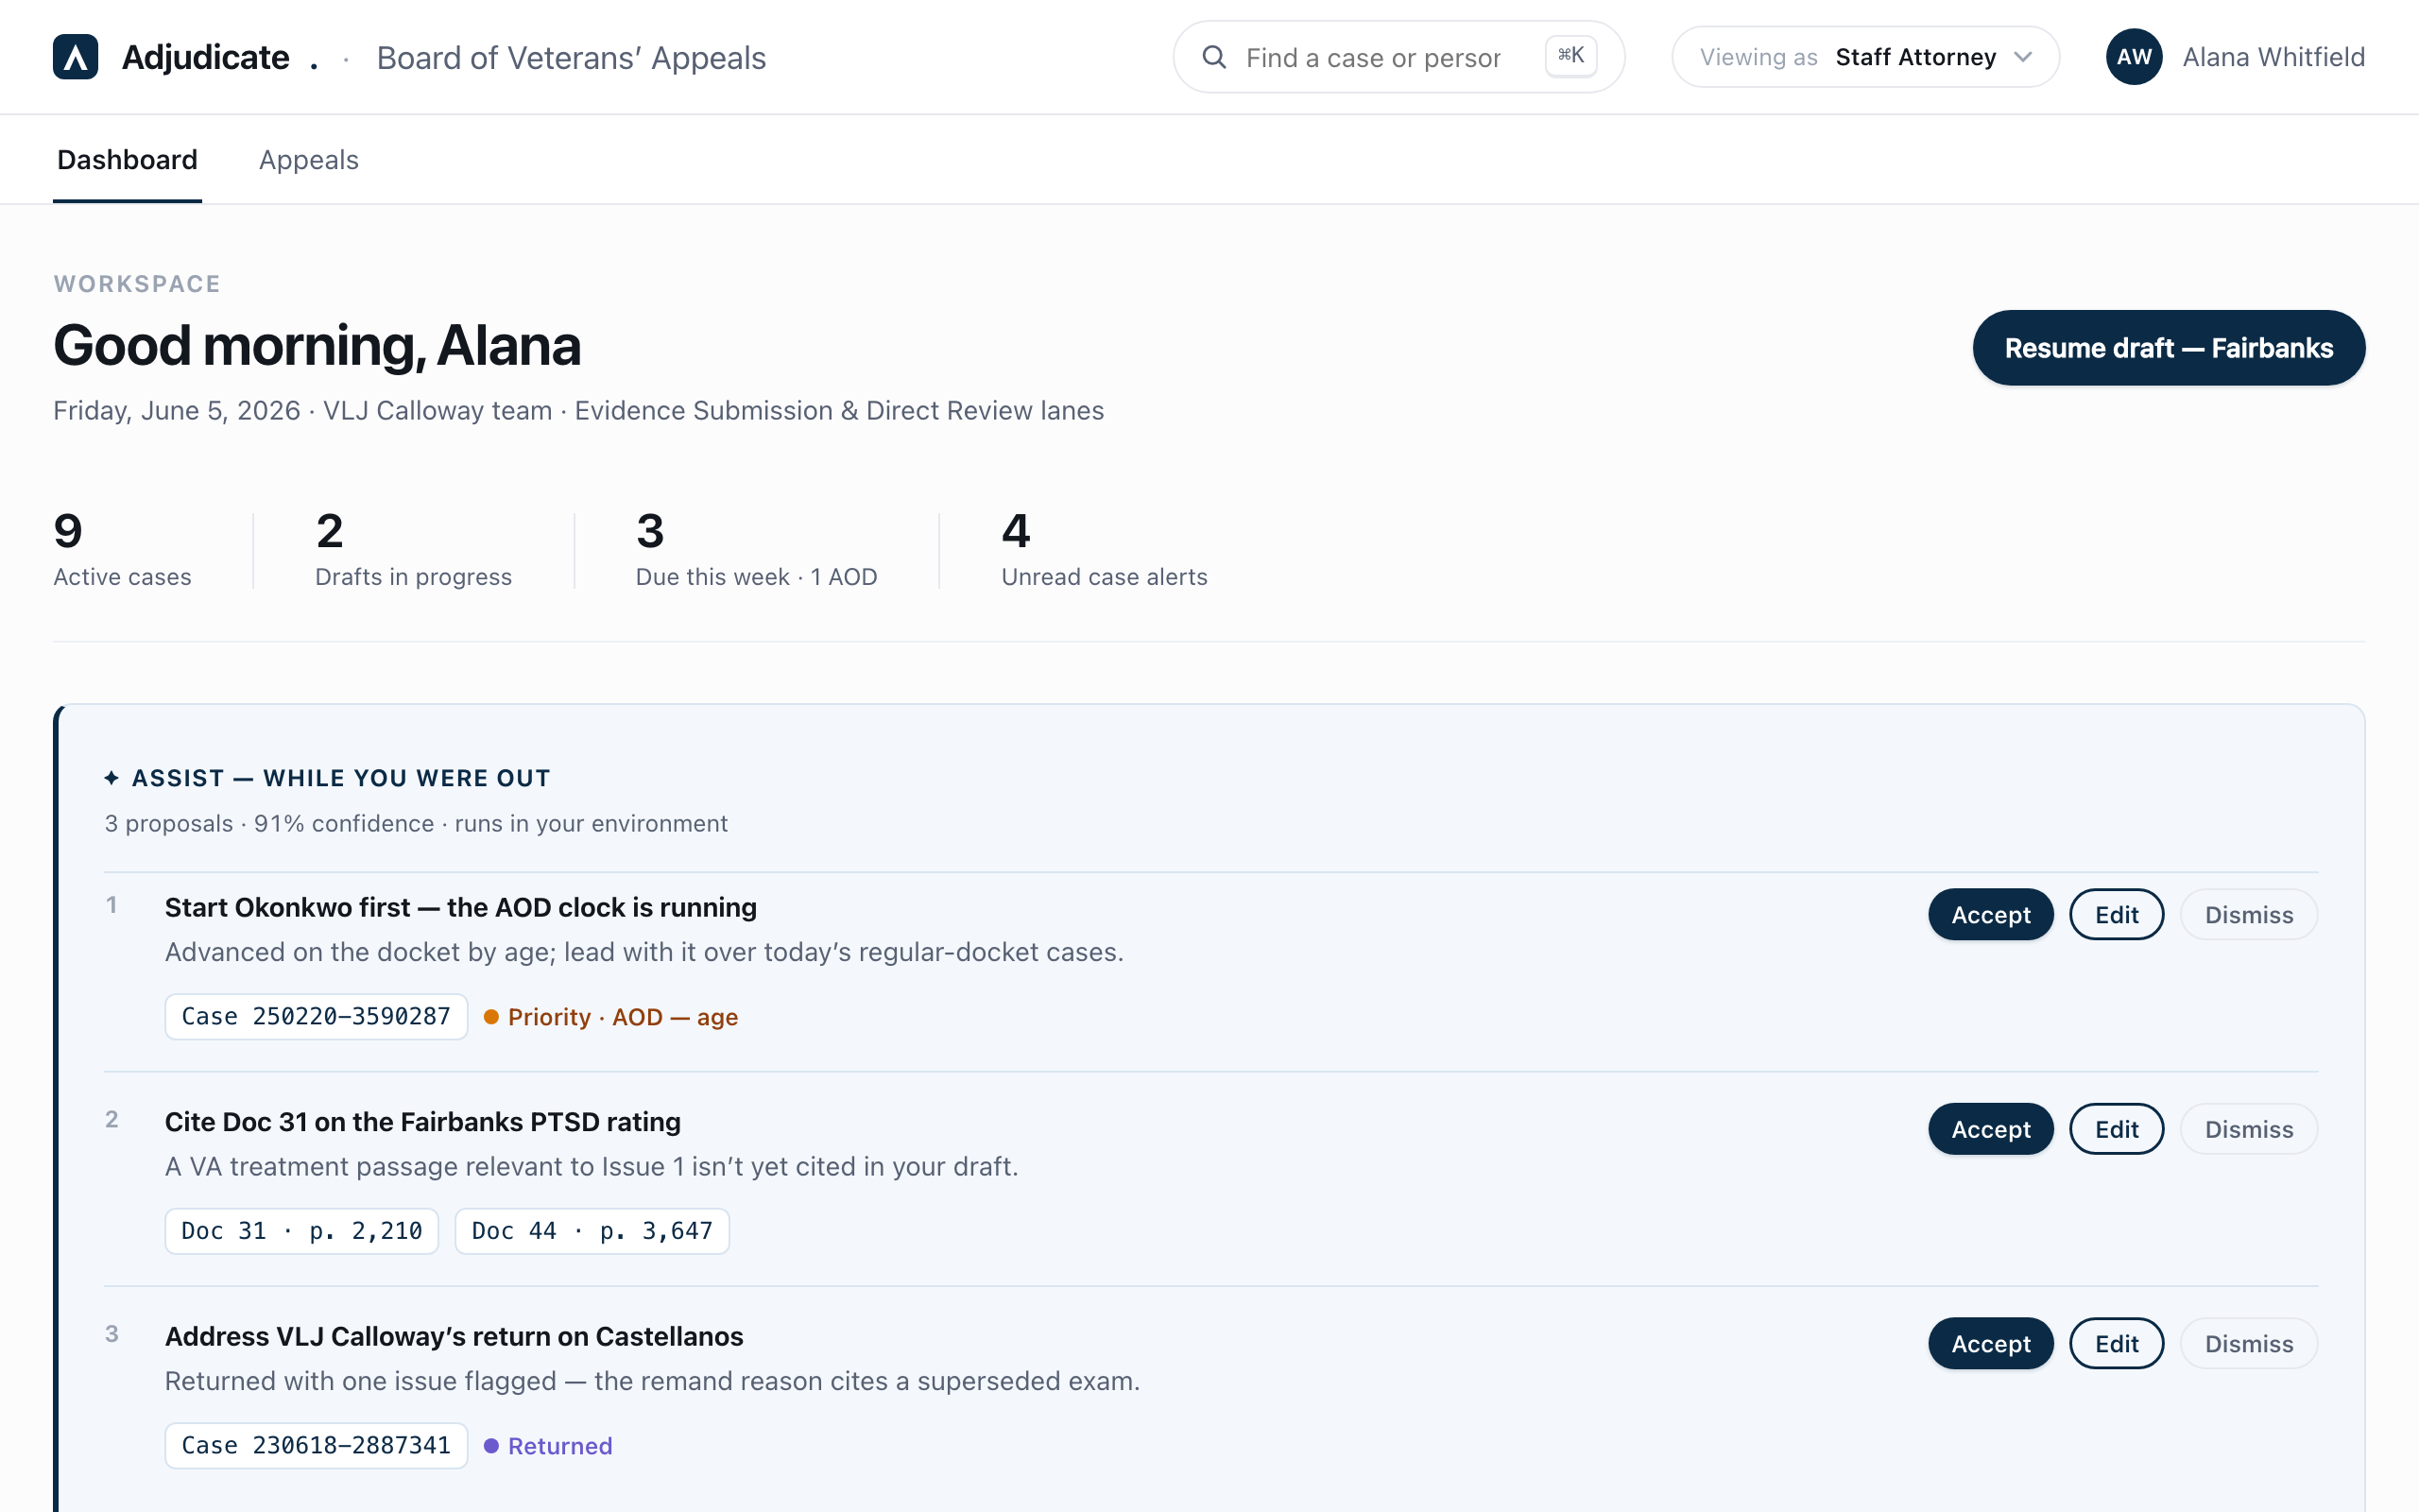Click the Adjudicate logo icon
Viewport: 2419px width, 1512px height.
(75, 57)
